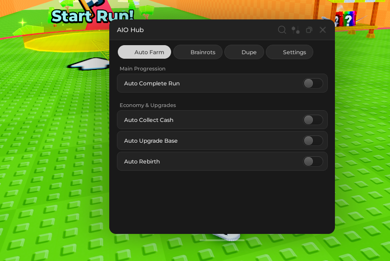Toggle Auto Upgrade Base on
390x261 pixels.
point(313,141)
